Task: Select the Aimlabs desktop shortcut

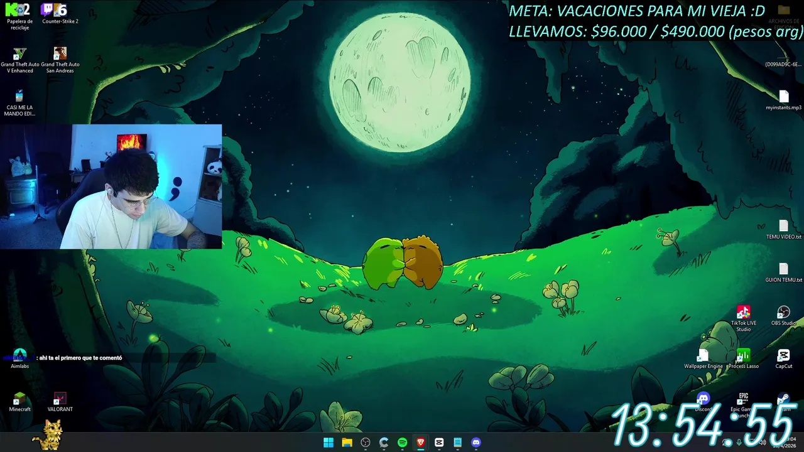Action: (19, 359)
